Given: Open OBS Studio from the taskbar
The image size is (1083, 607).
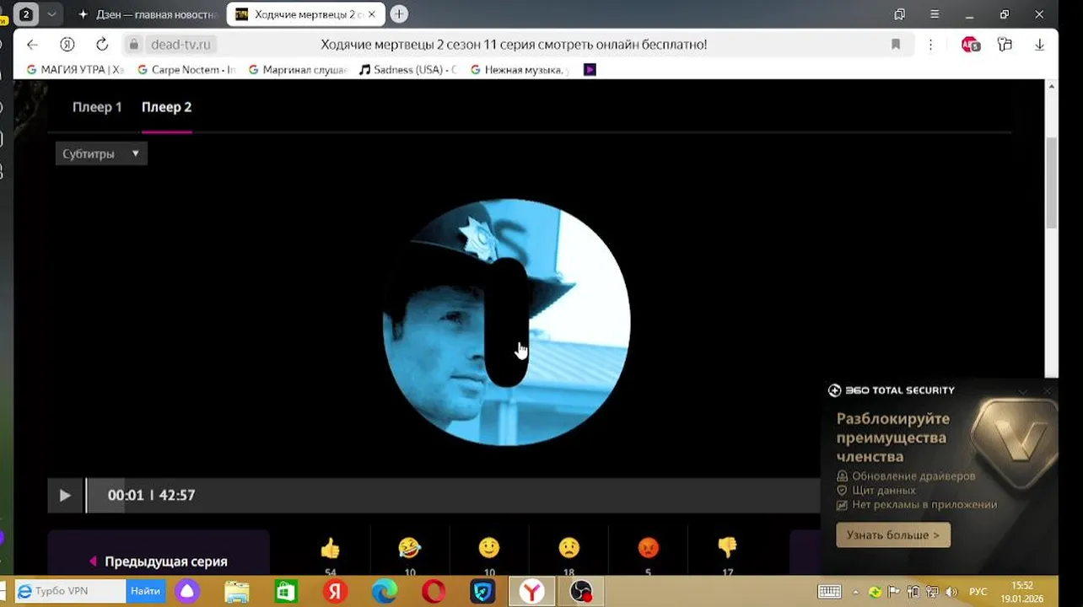Looking at the screenshot, I should pos(581,592).
